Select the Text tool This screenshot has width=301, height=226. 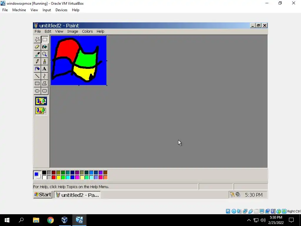pyautogui.click(x=45, y=69)
